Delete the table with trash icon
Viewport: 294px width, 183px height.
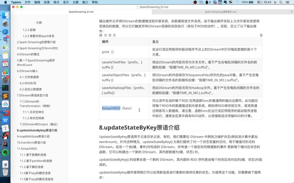(x=261, y=35)
